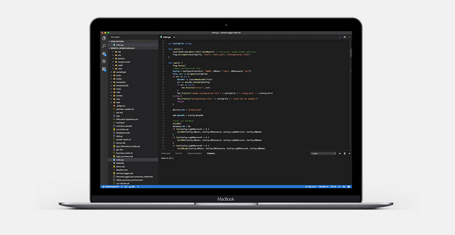Switch to the Debug Console tab
This screenshot has height=235, width=455.
tap(194, 154)
